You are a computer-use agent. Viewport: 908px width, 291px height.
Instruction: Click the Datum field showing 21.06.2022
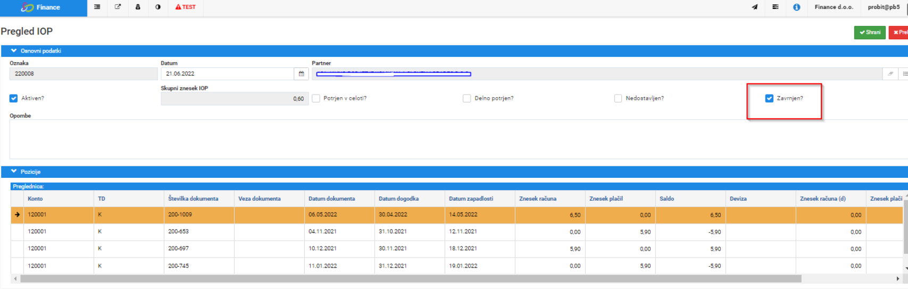(228, 74)
